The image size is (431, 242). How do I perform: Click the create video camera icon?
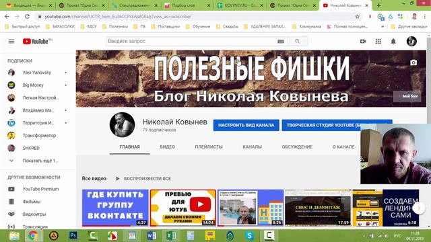pyautogui.click(x=363, y=41)
